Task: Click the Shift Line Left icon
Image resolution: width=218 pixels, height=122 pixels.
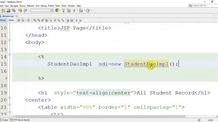Action: (68, 20)
